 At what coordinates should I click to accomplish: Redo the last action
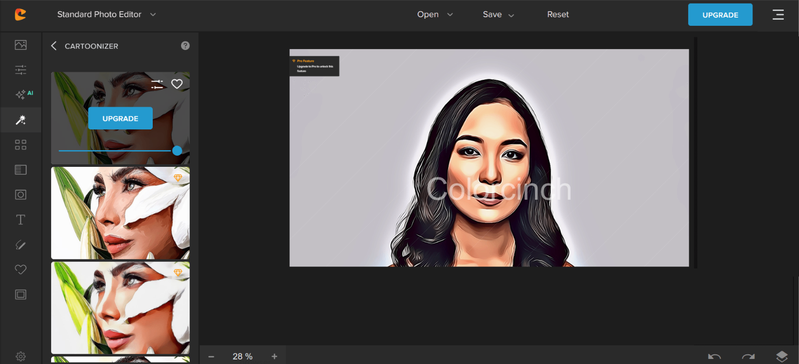pyautogui.click(x=748, y=357)
